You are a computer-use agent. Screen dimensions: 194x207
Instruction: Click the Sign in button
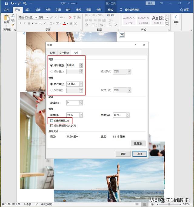(x=150, y=3)
